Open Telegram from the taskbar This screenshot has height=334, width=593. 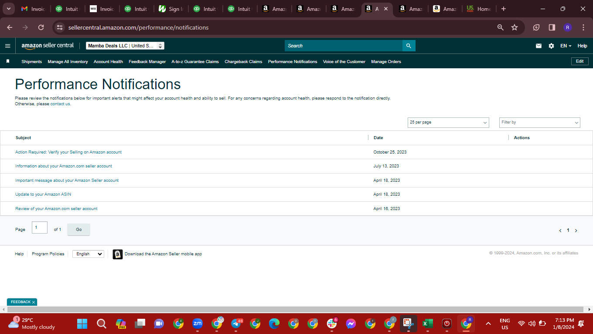coord(236,324)
